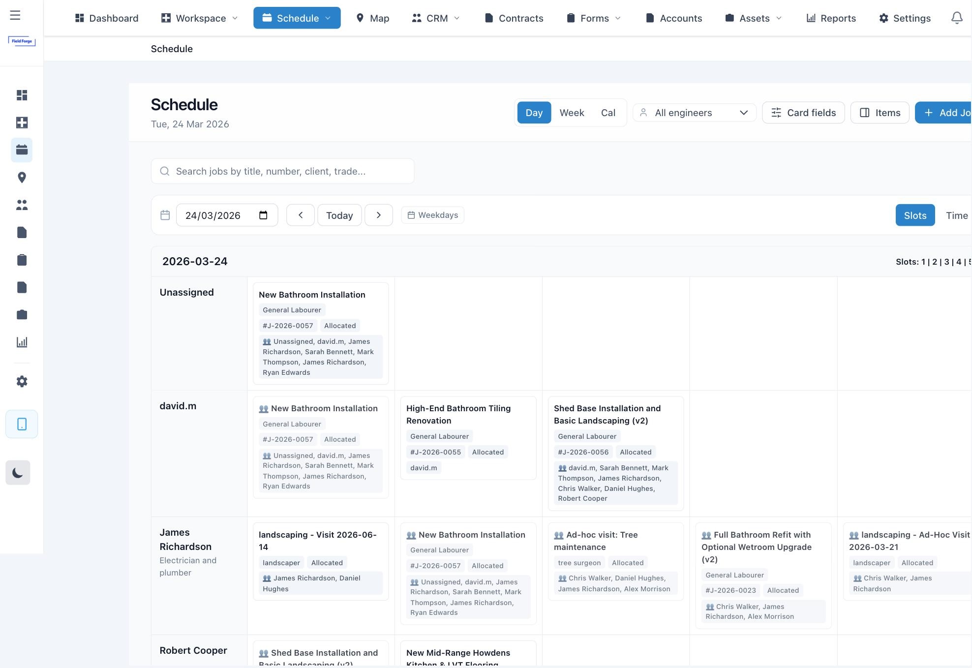Screen dimensions: 972x668
Task: Go to previous day arrow
Action: pos(300,215)
